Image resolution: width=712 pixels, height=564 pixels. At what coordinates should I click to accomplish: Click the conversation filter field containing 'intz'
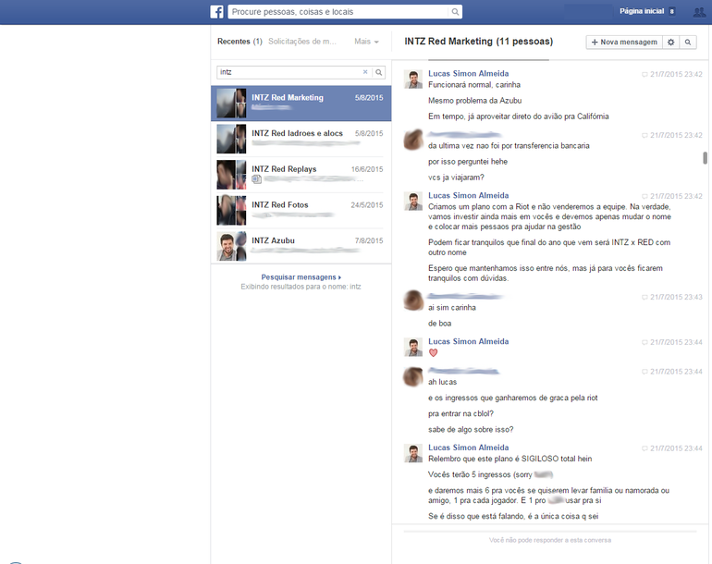(288, 72)
